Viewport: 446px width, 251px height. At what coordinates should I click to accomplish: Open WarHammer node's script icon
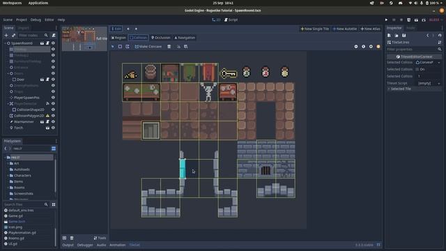click(x=47, y=122)
